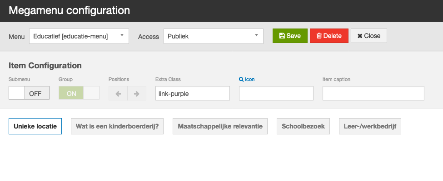The image size is (443, 181).
Task: Toggle the Group switch off
Action: pos(79,93)
